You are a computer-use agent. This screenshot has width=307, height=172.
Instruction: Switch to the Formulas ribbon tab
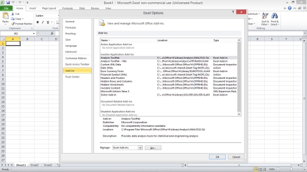click(x=68, y=8)
